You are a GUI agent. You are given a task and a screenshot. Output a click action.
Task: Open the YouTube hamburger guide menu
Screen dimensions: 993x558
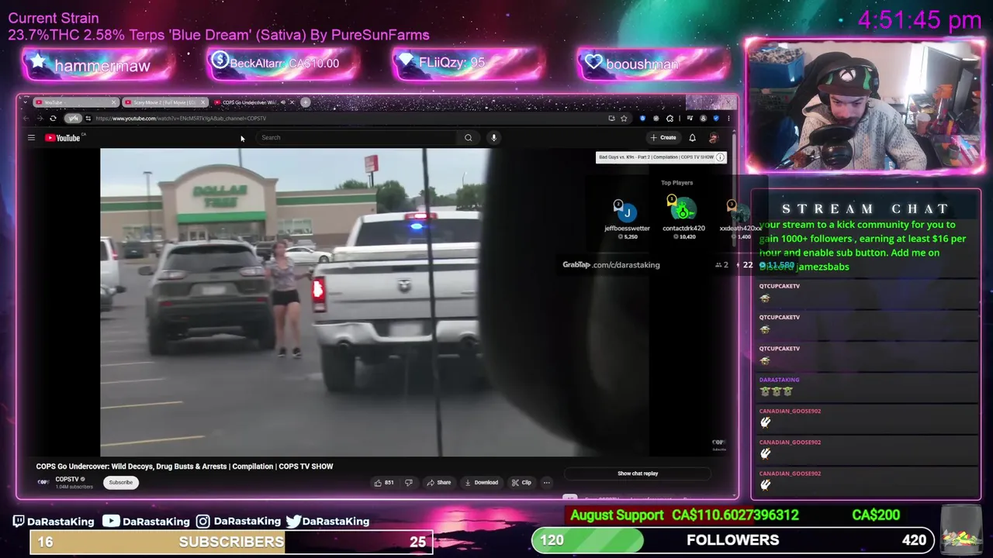pos(31,138)
